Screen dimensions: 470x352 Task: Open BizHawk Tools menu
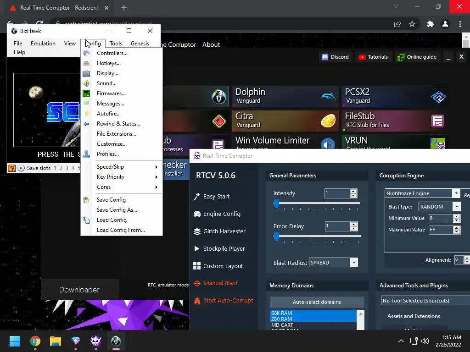click(x=116, y=44)
